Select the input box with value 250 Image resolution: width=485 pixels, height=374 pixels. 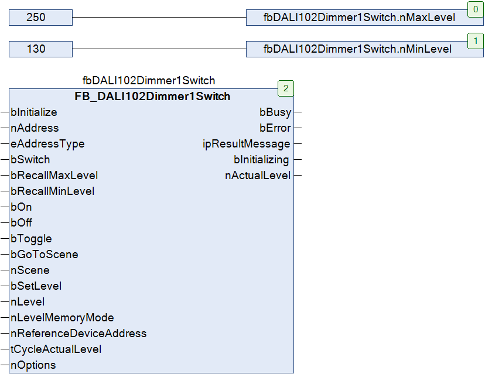coord(40,18)
